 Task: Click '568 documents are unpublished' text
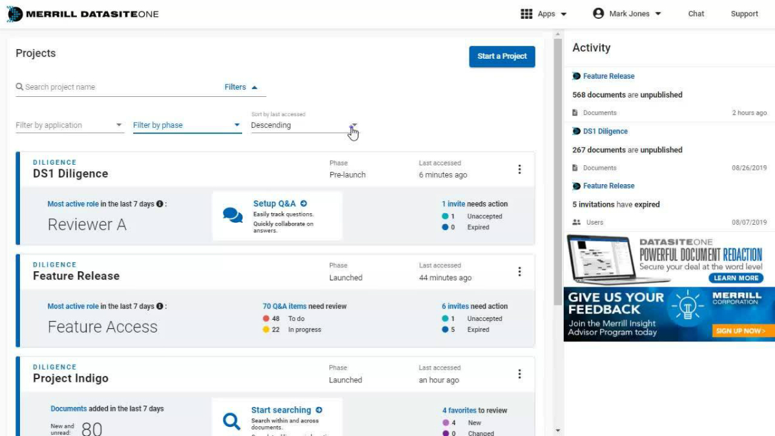pos(627,95)
